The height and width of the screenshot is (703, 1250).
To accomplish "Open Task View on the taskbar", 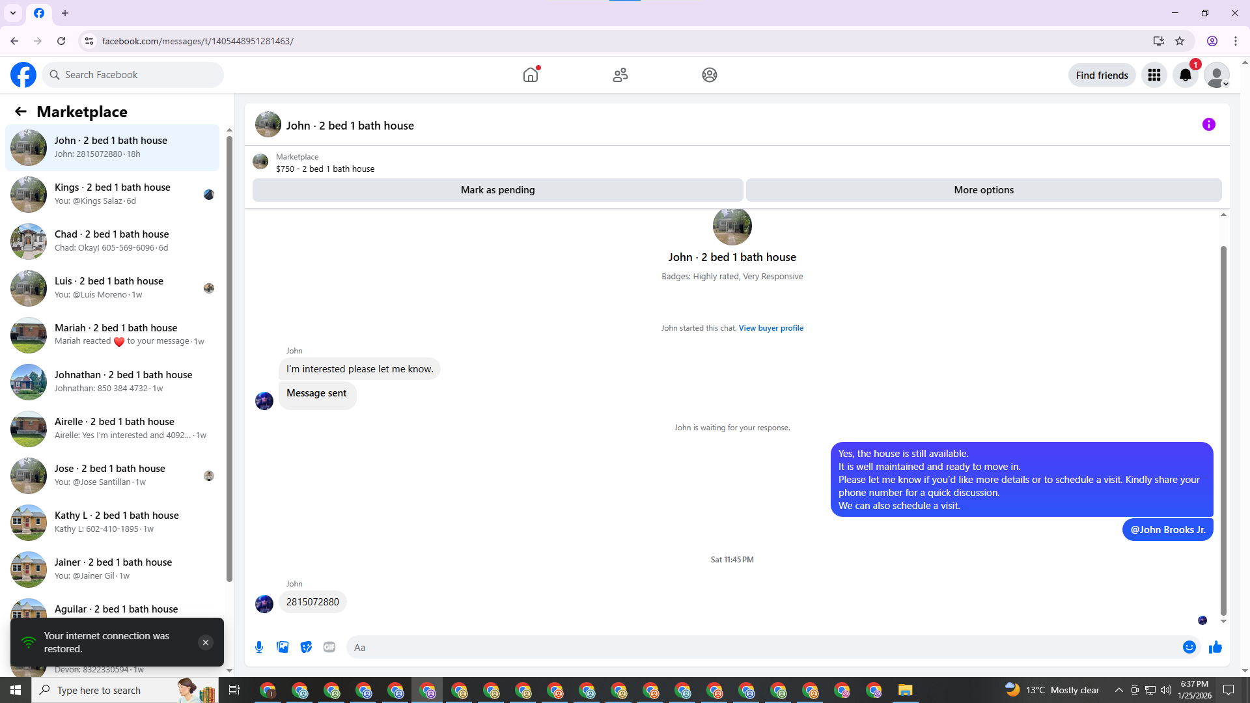I will [234, 690].
